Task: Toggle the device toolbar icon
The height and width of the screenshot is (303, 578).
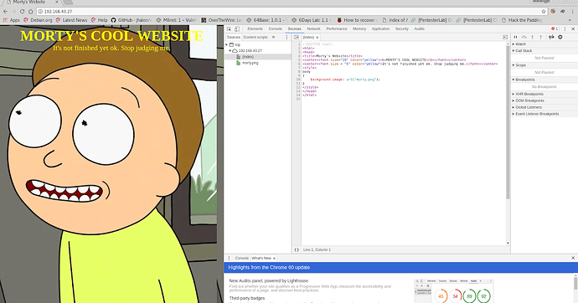Action: pos(237,28)
